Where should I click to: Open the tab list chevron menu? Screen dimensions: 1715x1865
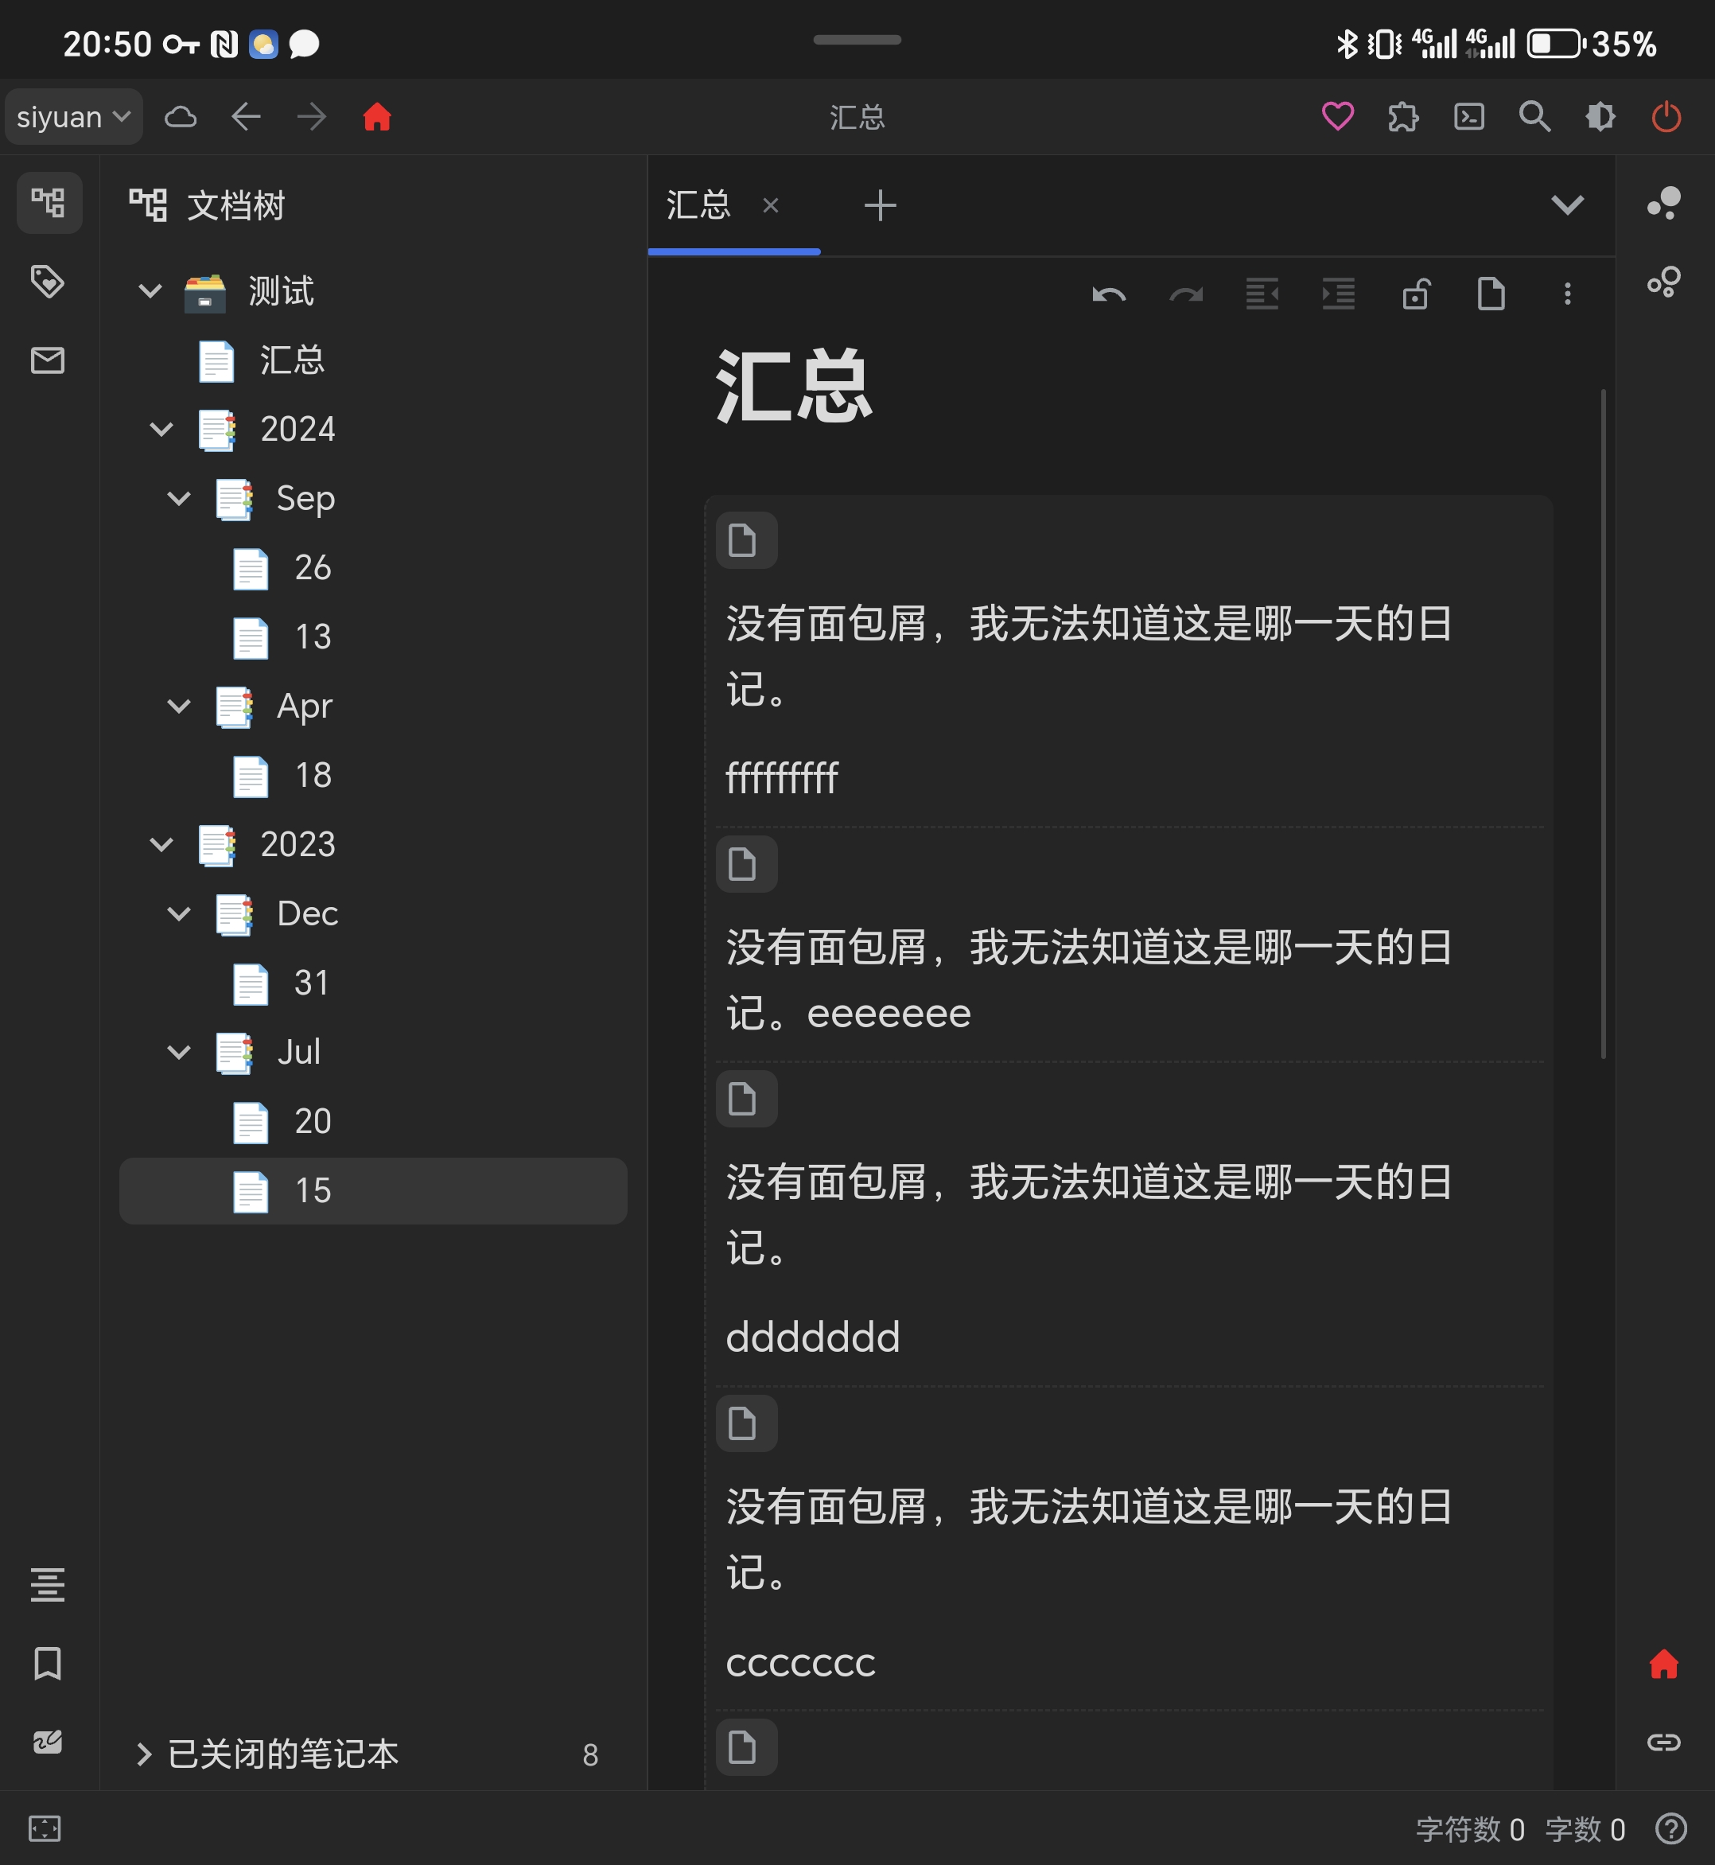coord(1569,205)
